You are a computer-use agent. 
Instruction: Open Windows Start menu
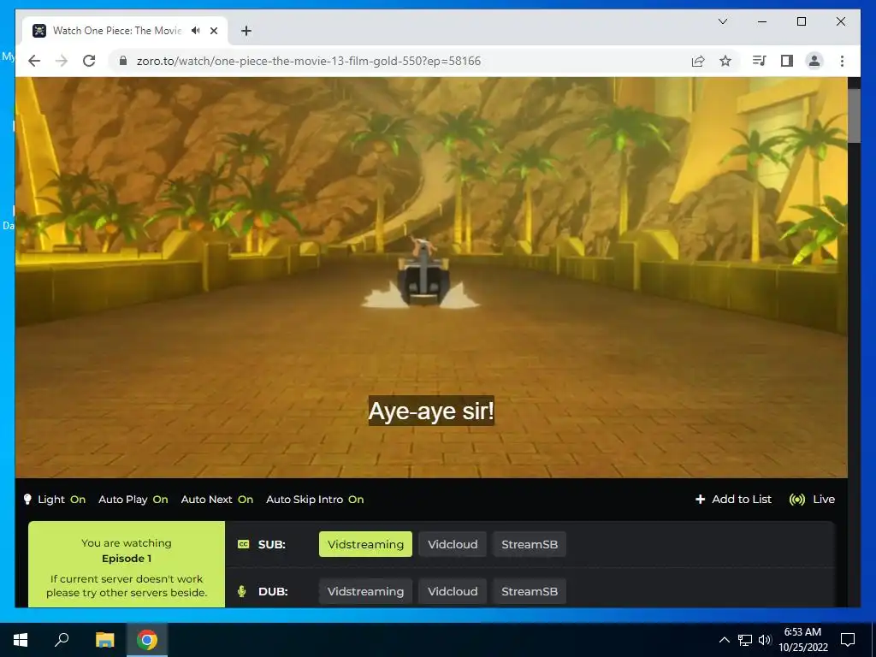(21, 640)
